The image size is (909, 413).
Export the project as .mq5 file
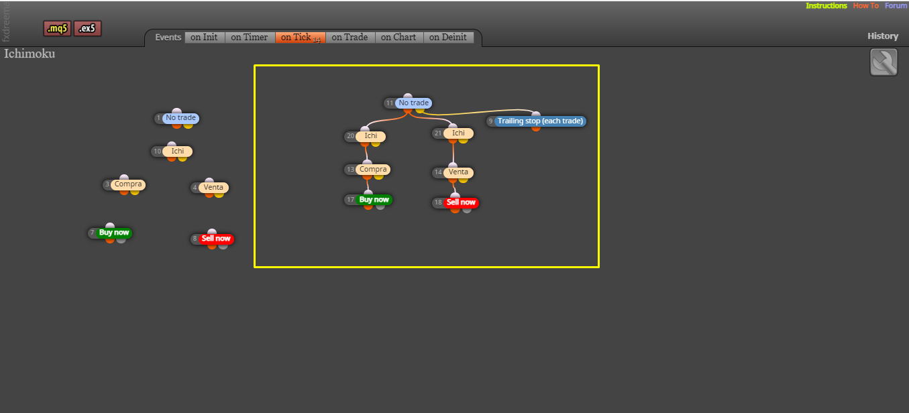click(x=57, y=29)
